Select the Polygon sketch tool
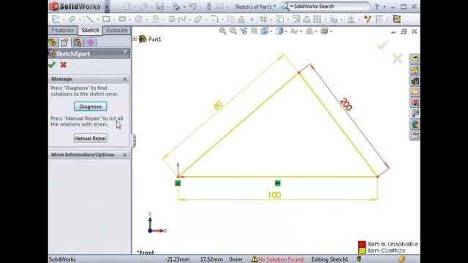This screenshot has height=263, width=468. point(172,19)
